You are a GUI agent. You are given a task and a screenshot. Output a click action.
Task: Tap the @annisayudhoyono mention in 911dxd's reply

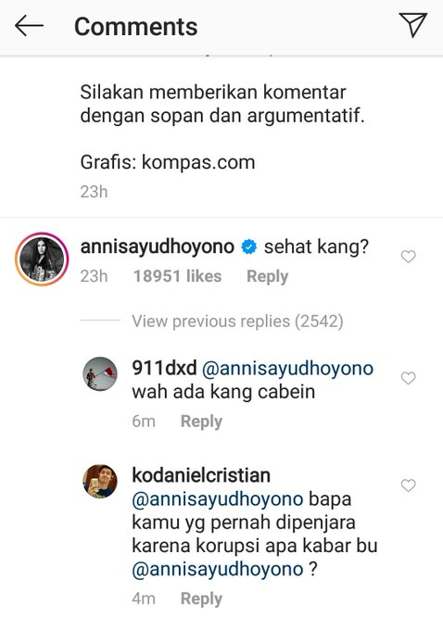pos(287,369)
